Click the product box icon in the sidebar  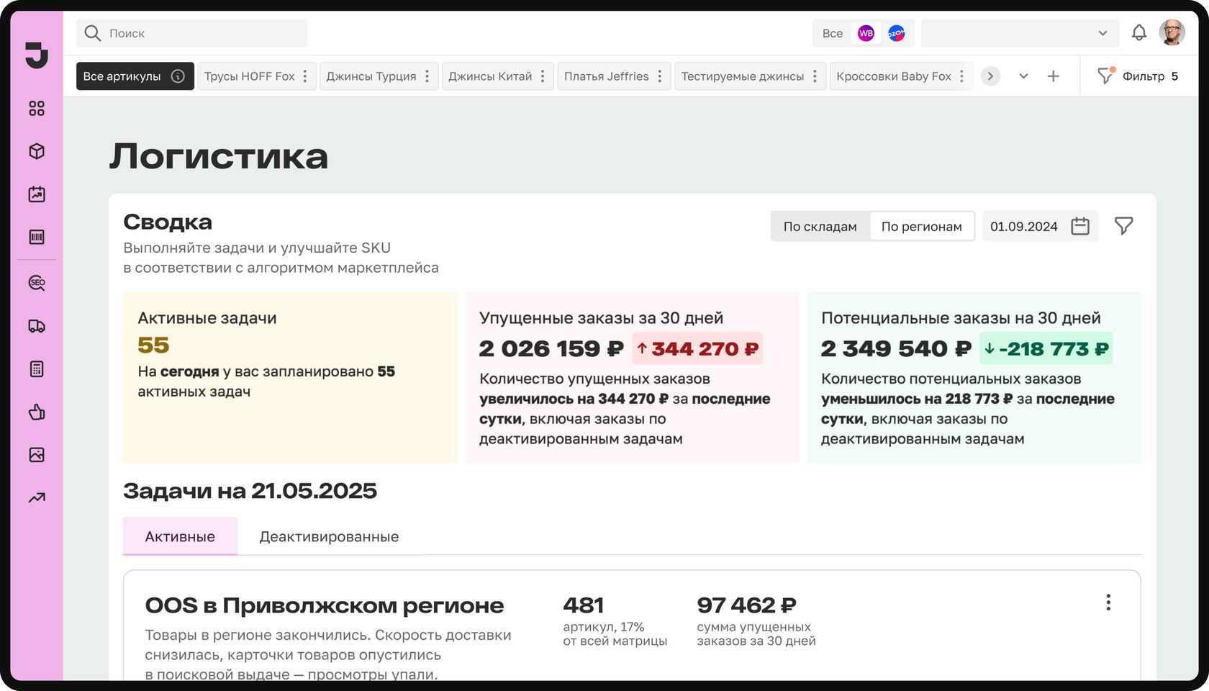click(x=37, y=151)
